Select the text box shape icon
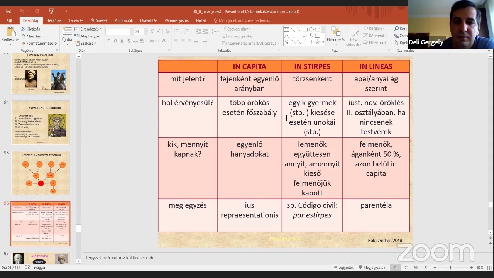The height and width of the screenshot is (278, 494). point(286,29)
